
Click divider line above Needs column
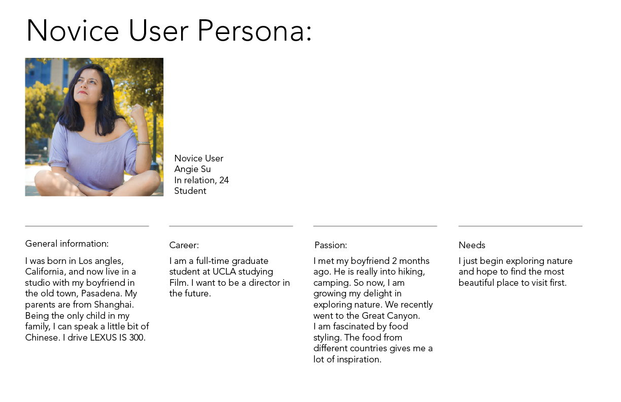point(520,226)
